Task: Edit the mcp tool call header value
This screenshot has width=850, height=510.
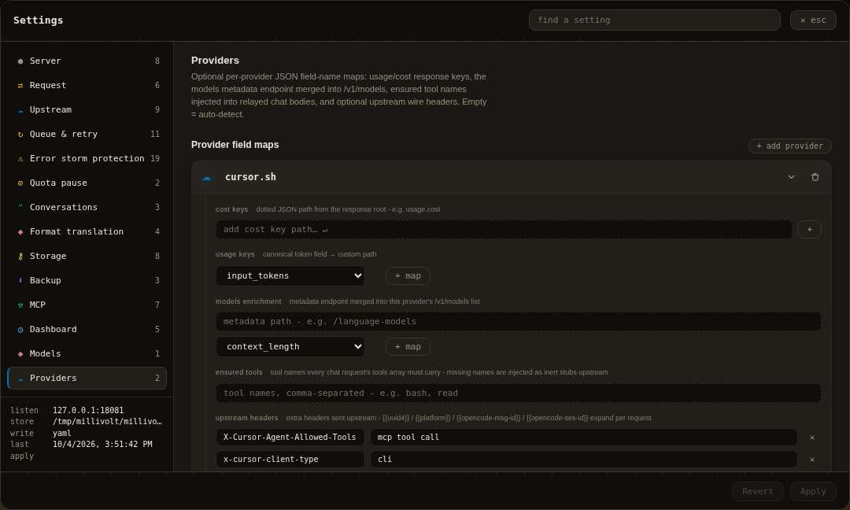Action: (583, 438)
